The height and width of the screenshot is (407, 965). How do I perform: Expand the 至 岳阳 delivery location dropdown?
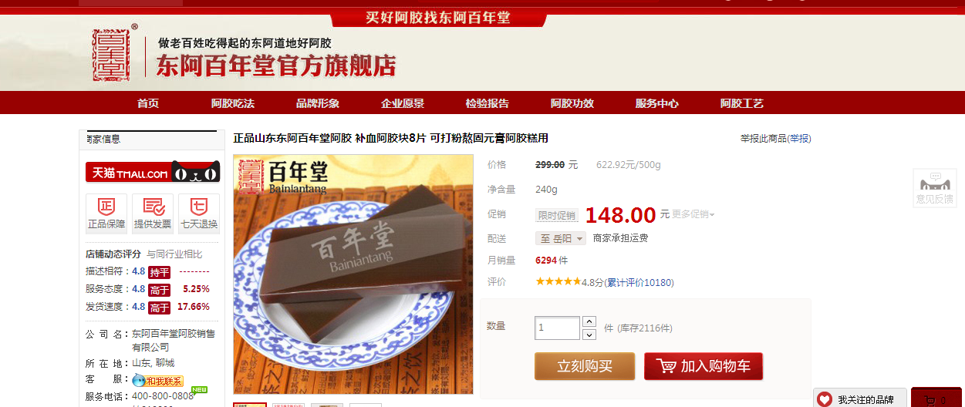coord(561,238)
